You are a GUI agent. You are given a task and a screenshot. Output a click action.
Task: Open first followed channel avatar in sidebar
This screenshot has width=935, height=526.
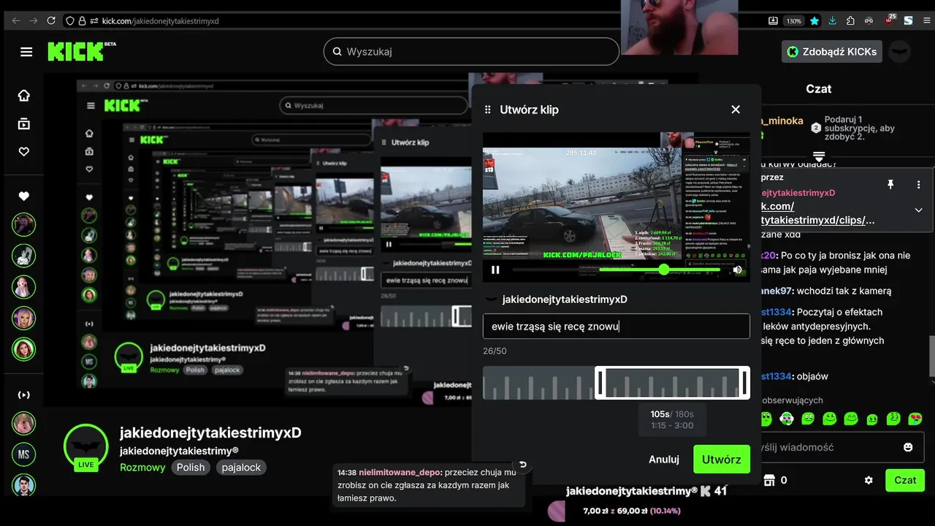pos(24,225)
